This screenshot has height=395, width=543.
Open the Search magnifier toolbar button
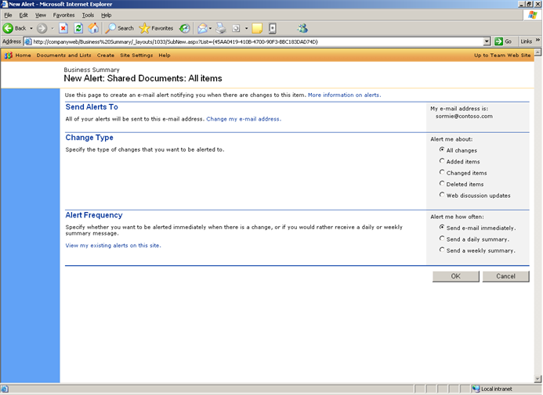click(x=120, y=28)
